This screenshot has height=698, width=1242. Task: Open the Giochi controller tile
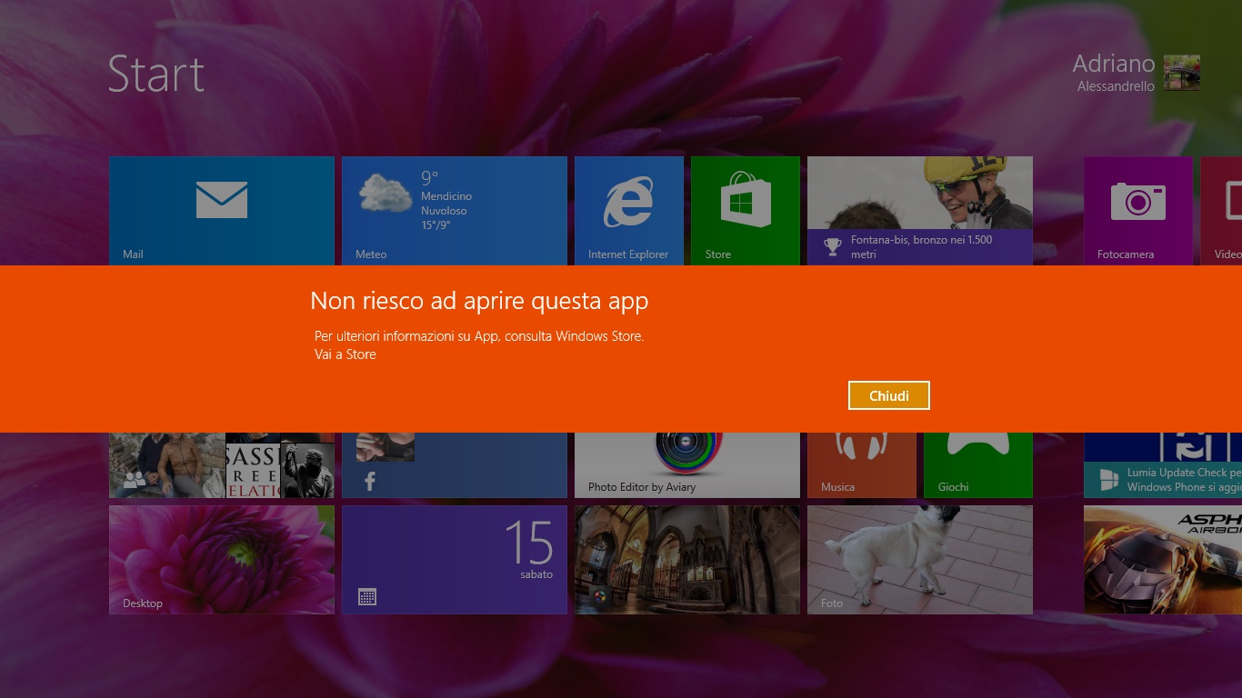(x=978, y=465)
